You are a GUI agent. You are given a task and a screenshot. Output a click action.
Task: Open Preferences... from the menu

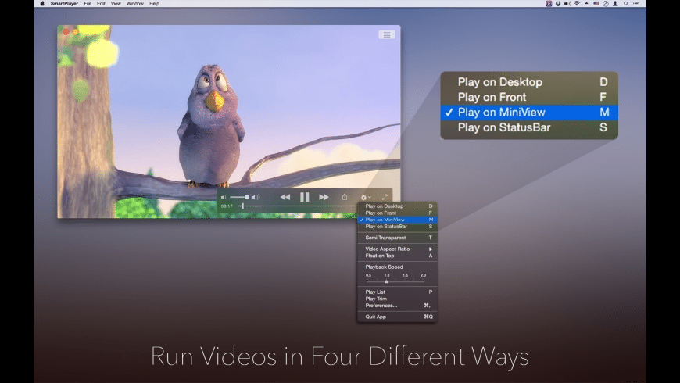pyautogui.click(x=397, y=306)
